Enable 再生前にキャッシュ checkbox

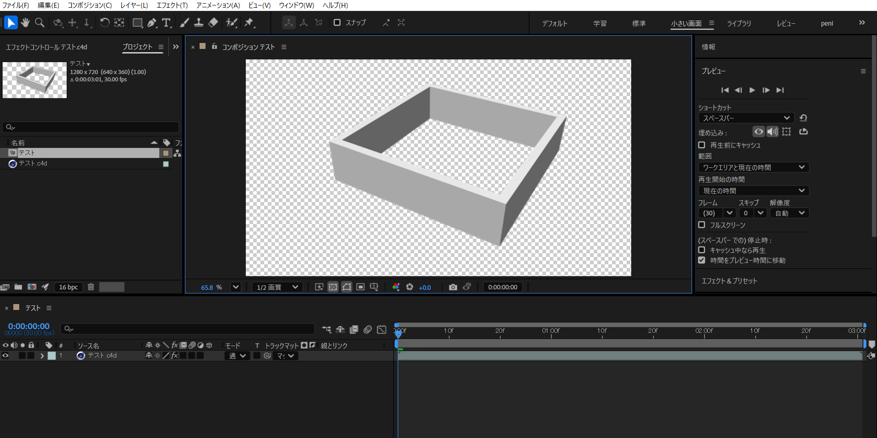(702, 145)
